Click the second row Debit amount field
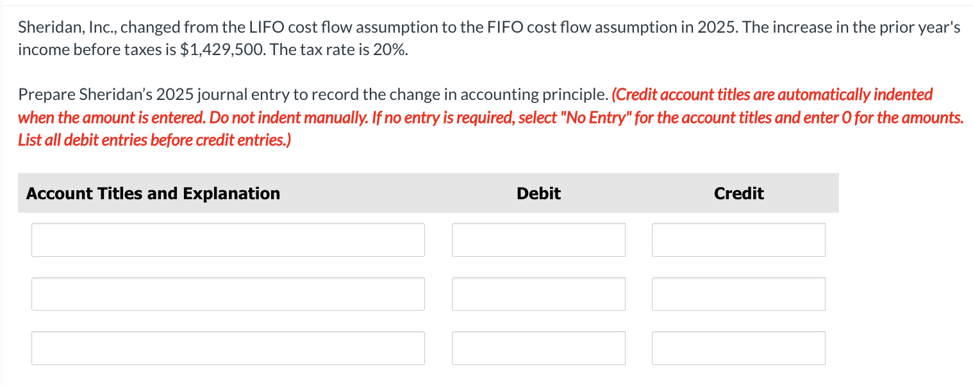 pos(538,293)
